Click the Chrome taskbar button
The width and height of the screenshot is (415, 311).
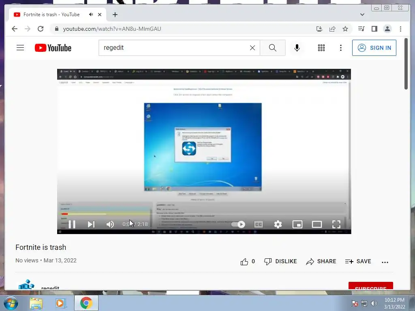pos(86,303)
